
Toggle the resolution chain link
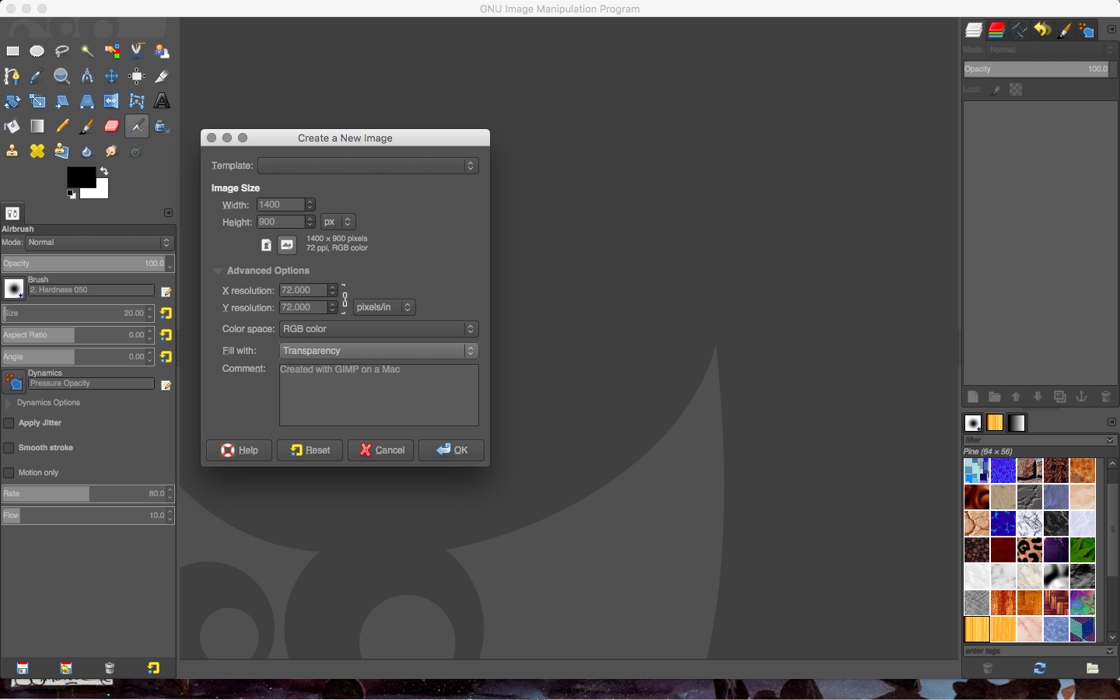pos(345,299)
